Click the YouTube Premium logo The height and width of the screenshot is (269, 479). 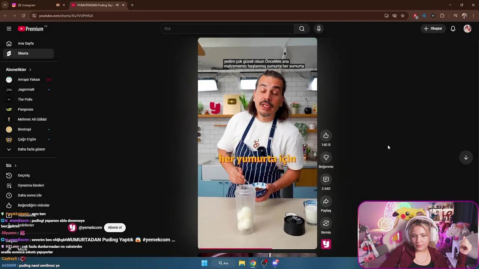click(x=31, y=29)
